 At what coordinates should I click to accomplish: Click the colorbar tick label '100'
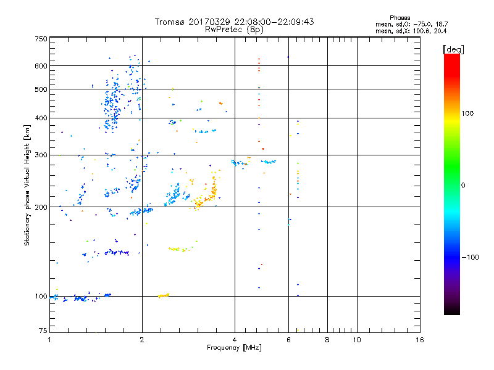tap(467, 113)
